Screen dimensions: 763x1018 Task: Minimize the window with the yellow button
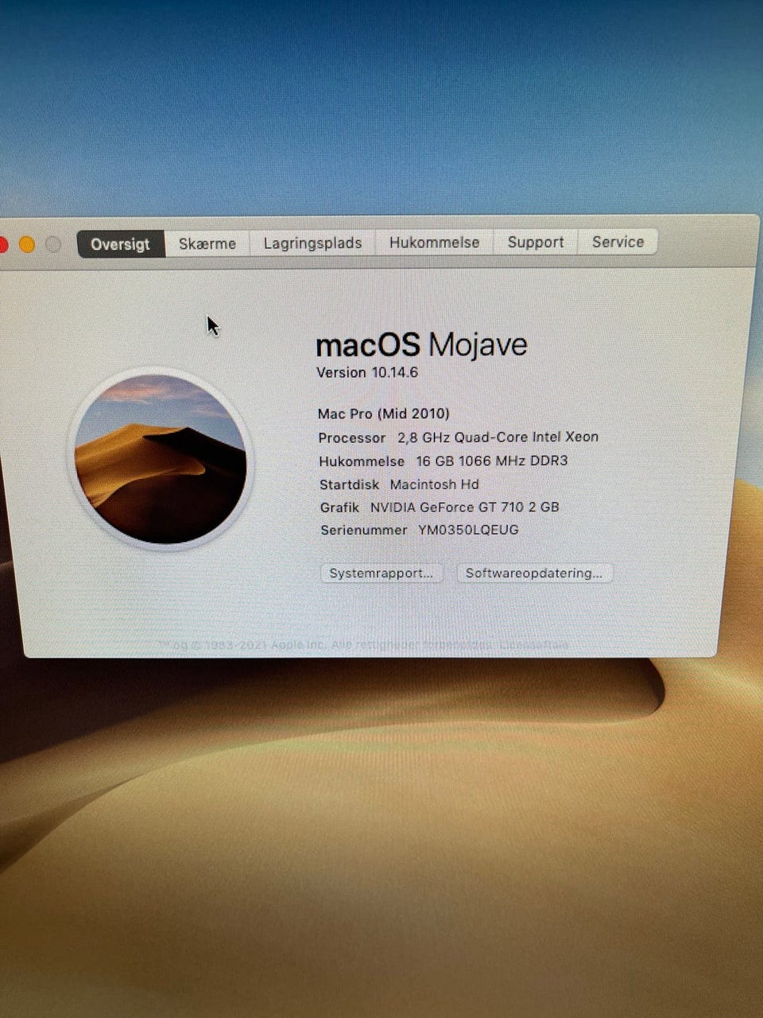point(27,245)
